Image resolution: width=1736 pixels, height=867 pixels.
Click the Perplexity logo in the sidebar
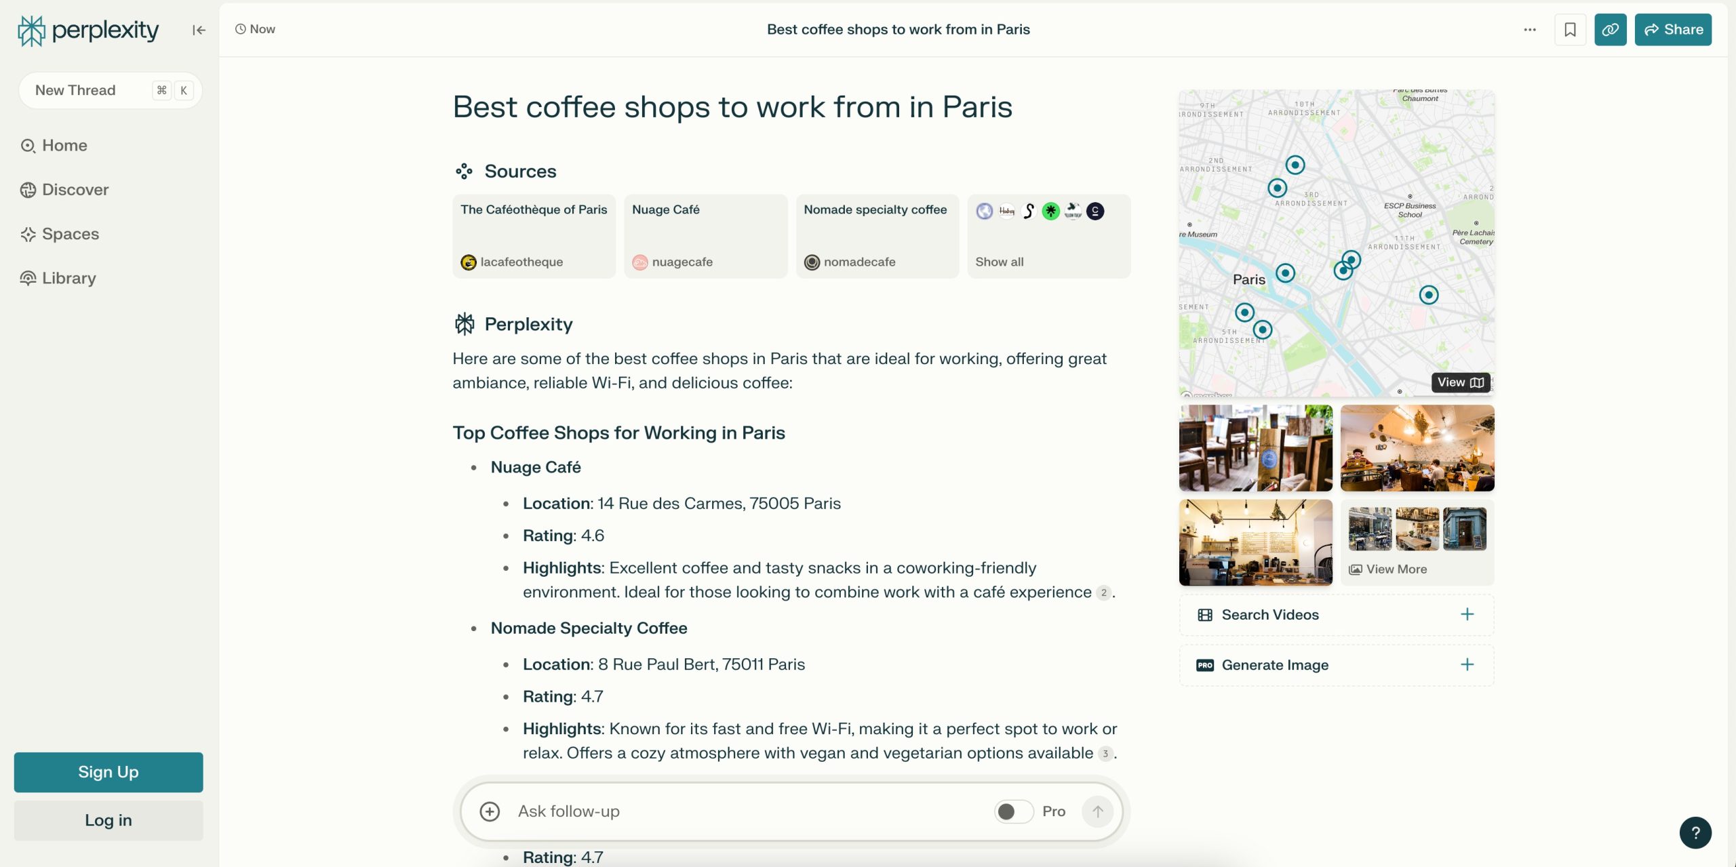(88, 31)
